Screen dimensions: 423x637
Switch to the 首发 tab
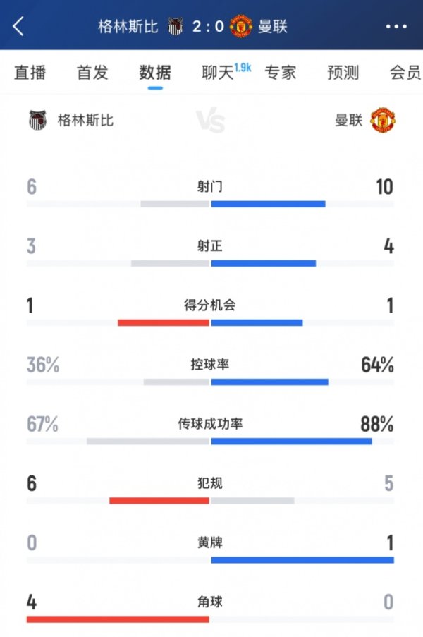point(92,72)
